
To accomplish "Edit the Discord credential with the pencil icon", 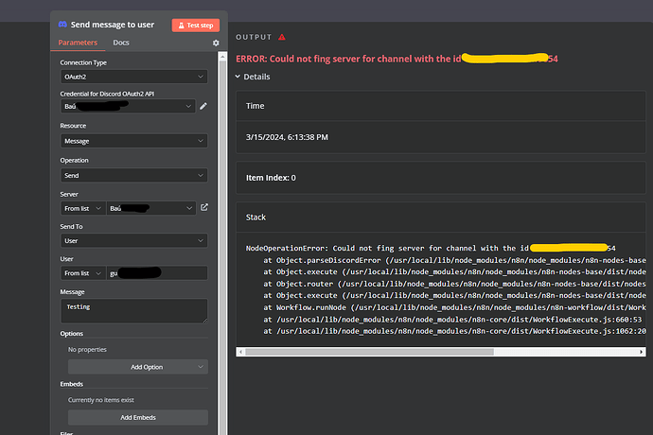I will coord(203,106).
